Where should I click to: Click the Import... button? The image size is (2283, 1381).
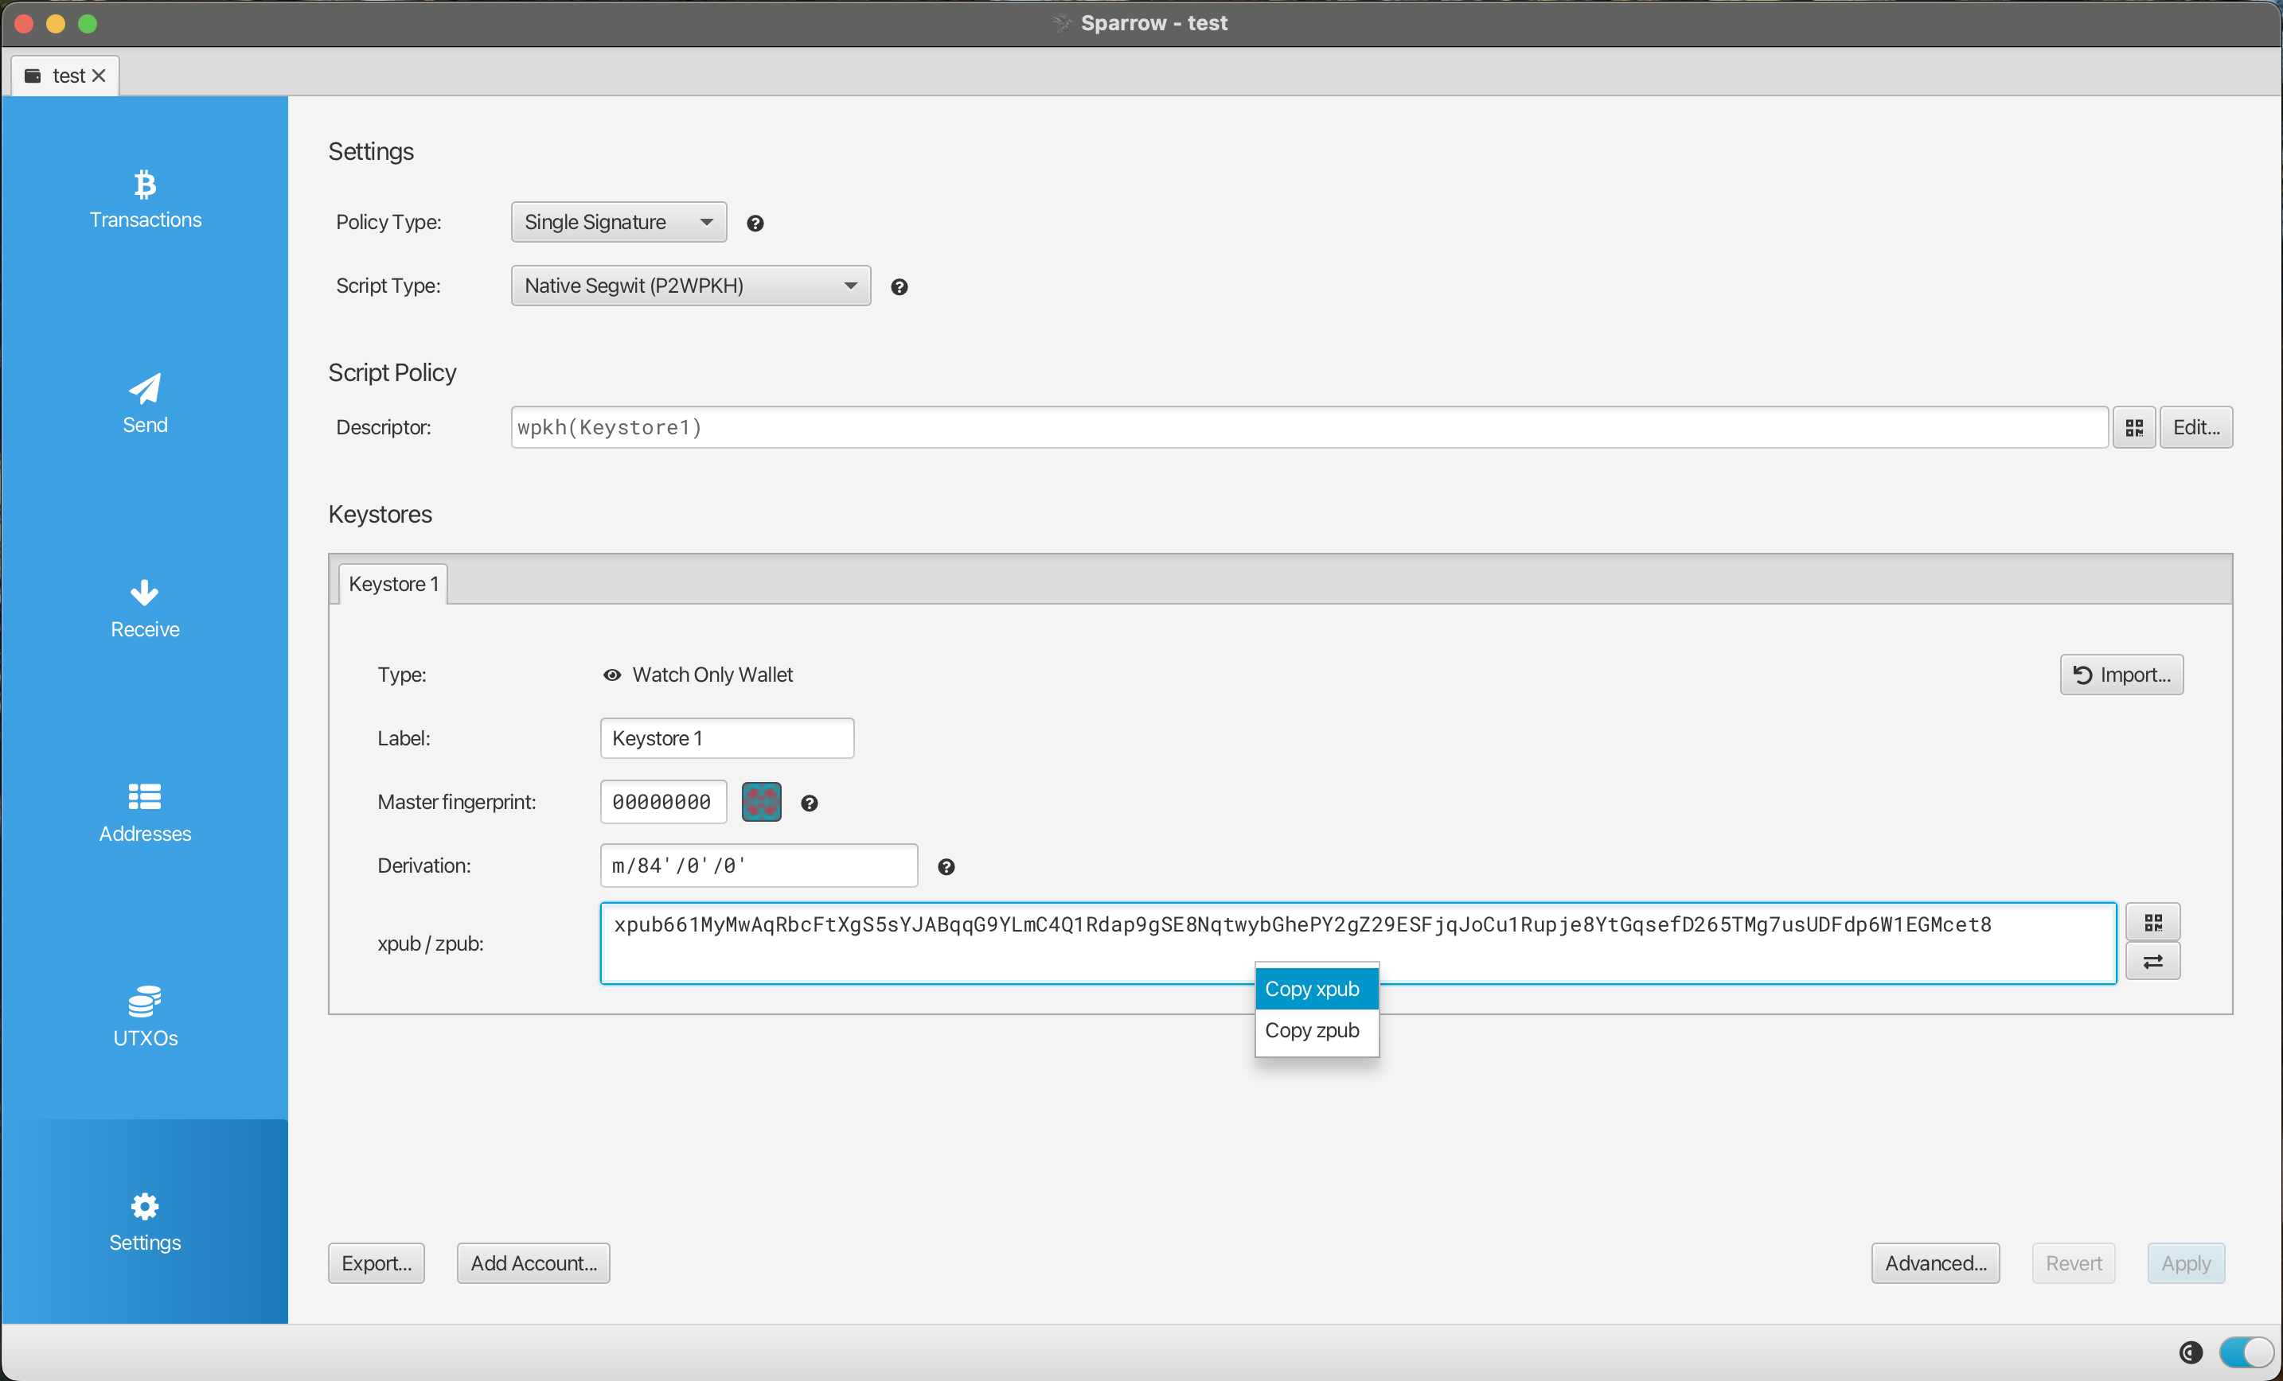point(2120,675)
